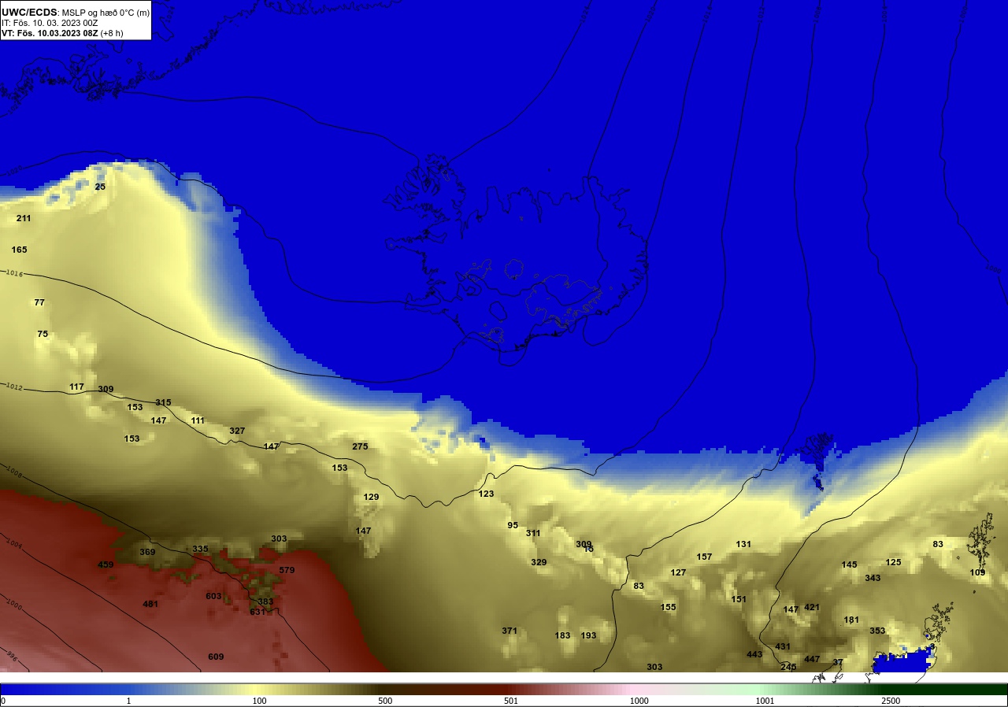Click the map value 117

coord(76,387)
